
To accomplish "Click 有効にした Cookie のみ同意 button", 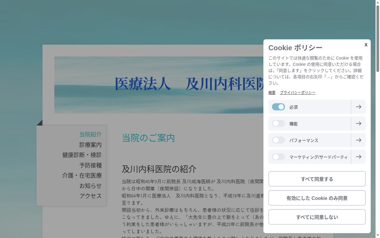I will (x=317, y=198).
